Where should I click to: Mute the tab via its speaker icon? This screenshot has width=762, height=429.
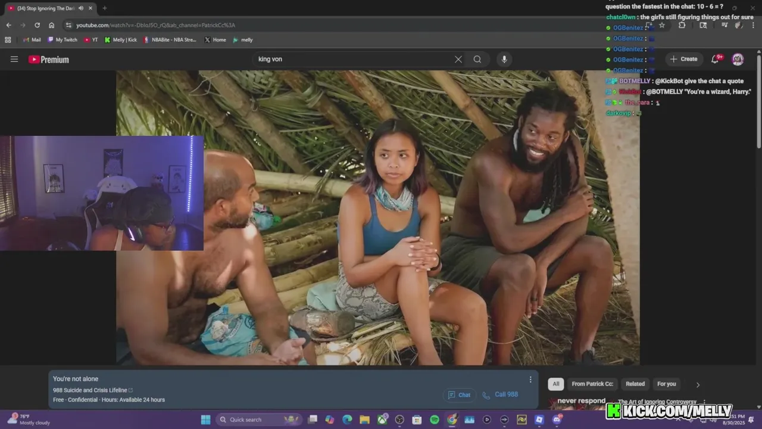coord(81,8)
